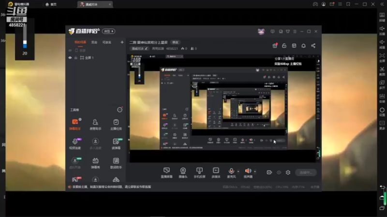
Task: Click the lock icon in the stream header
Action: coord(284,46)
